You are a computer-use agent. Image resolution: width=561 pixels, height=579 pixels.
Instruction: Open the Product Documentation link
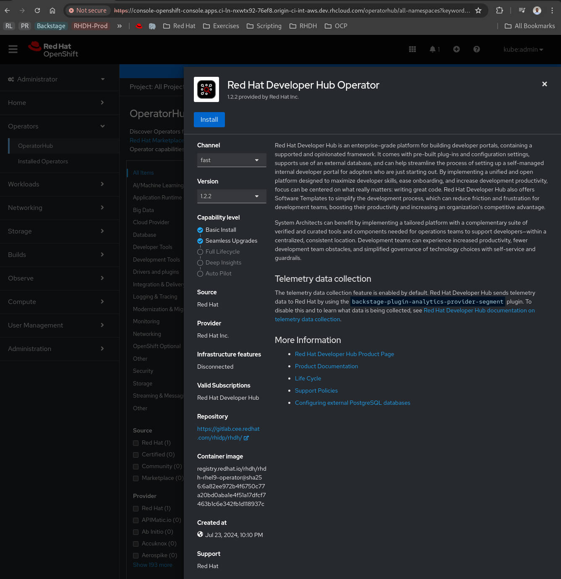326,367
